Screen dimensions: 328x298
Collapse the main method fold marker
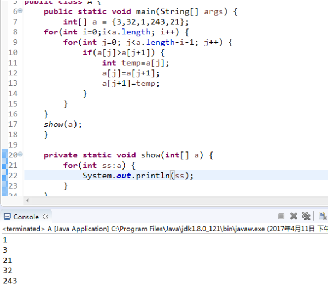tap(20, 10)
